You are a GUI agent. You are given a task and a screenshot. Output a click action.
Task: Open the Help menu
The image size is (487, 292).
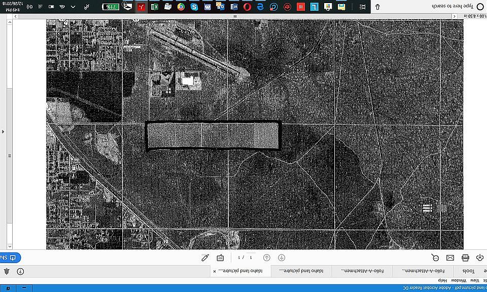(442, 280)
